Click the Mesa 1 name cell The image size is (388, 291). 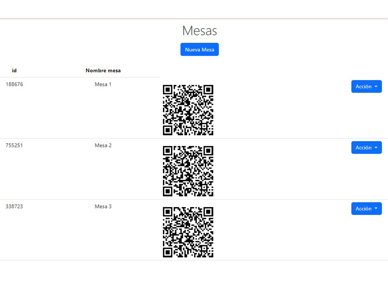[103, 84]
